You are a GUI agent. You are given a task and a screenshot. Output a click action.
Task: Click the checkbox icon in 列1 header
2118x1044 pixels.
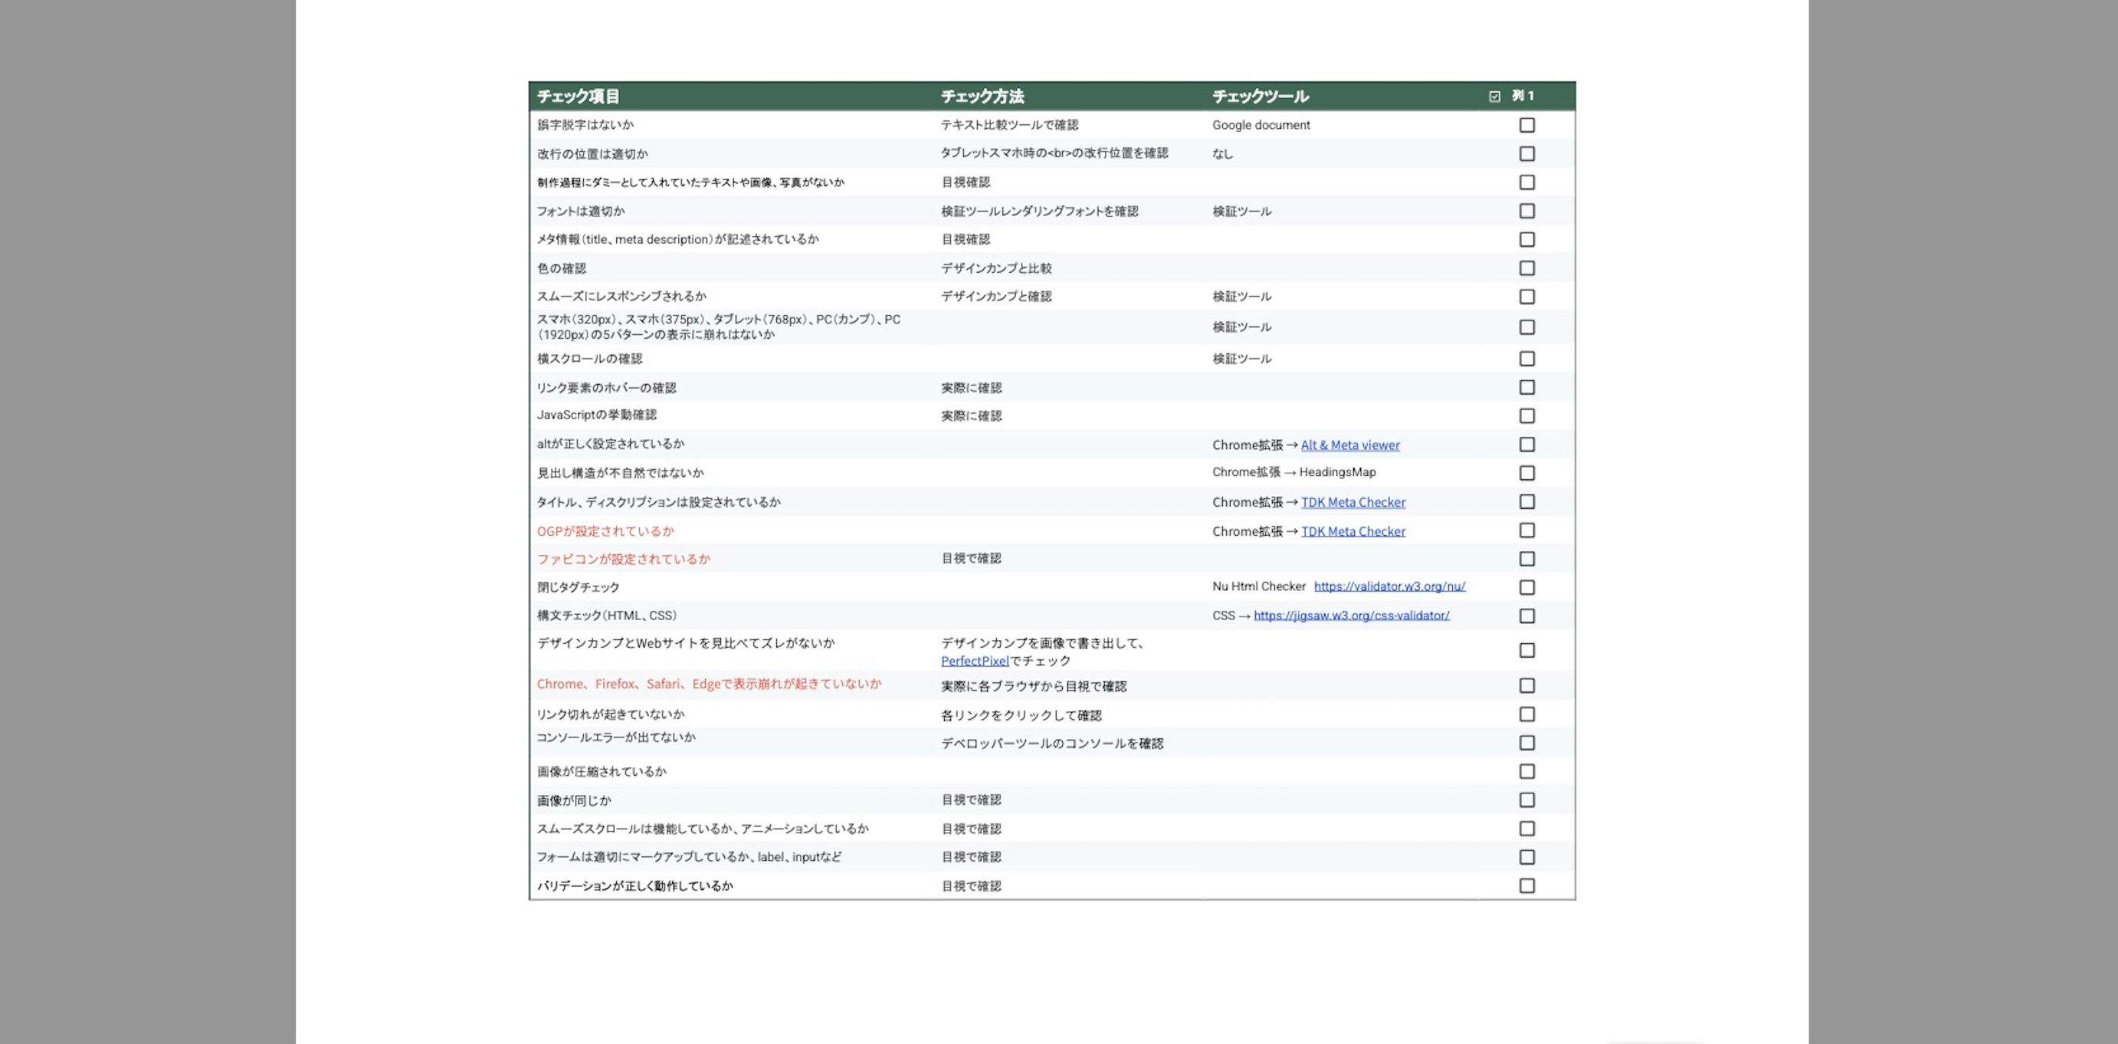pyautogui.click(x=1495, y=97)
